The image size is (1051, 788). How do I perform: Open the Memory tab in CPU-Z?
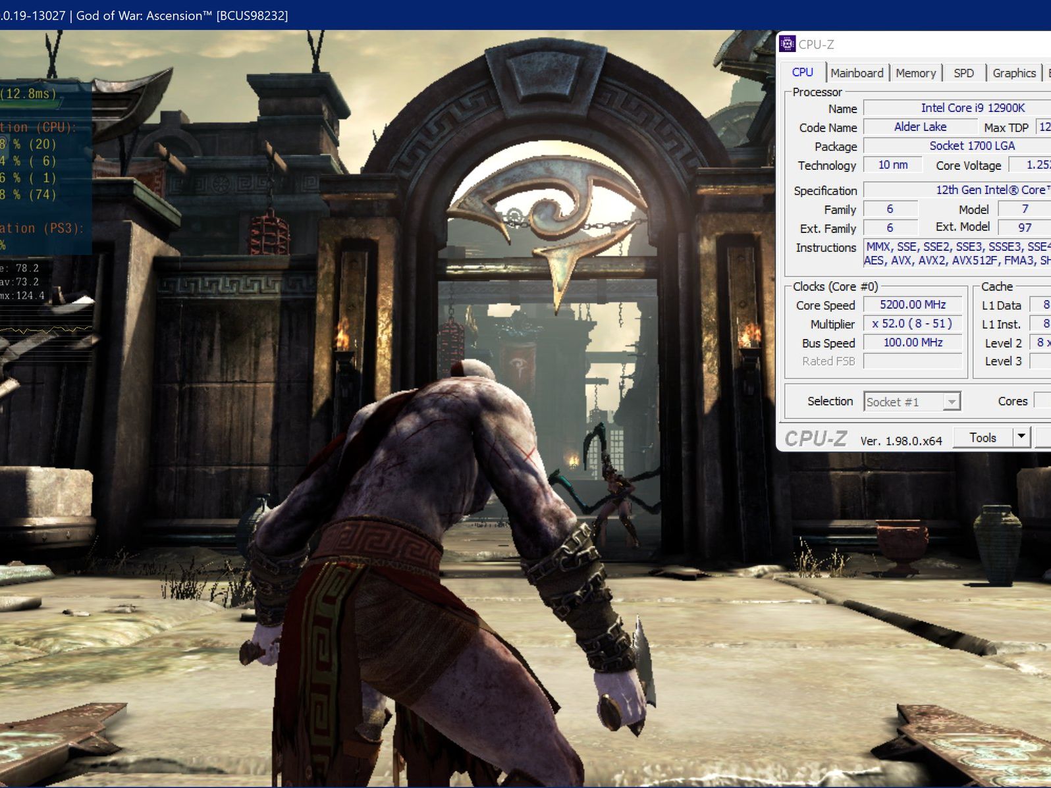pos(915,73)
